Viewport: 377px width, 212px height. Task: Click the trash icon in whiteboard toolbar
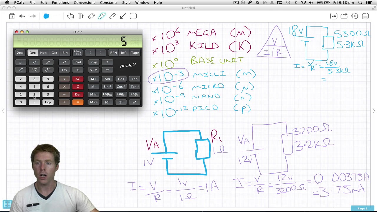[x=12, y=16]
